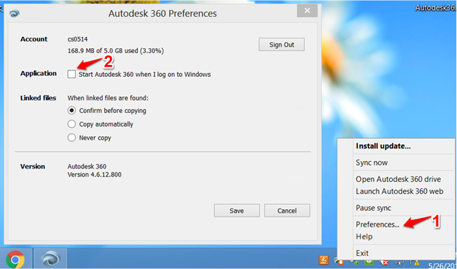Viewport: 457px width, 269px height.
Task: Click the Autodesk 360 tray icon with download arrow
Action: 339,261
